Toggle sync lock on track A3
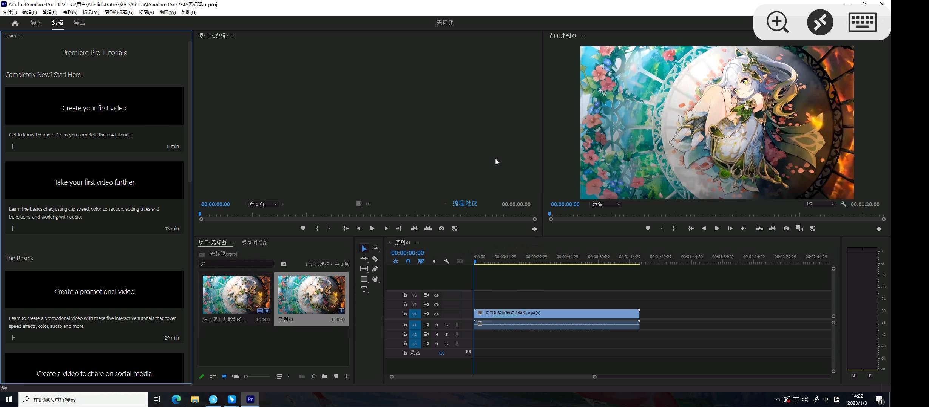Viewport: 929px width, 407px height. (426, 344)
